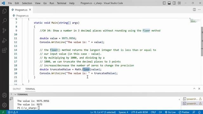The image size is (203, 114).
Task: Open the Run and Debug view
Action: point(4,41)
